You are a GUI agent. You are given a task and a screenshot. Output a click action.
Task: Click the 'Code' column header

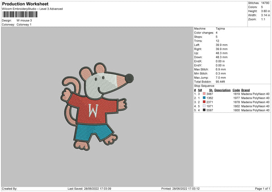[x=236, y=90]
